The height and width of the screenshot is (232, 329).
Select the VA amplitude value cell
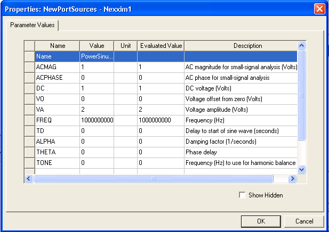click(97, 110)
